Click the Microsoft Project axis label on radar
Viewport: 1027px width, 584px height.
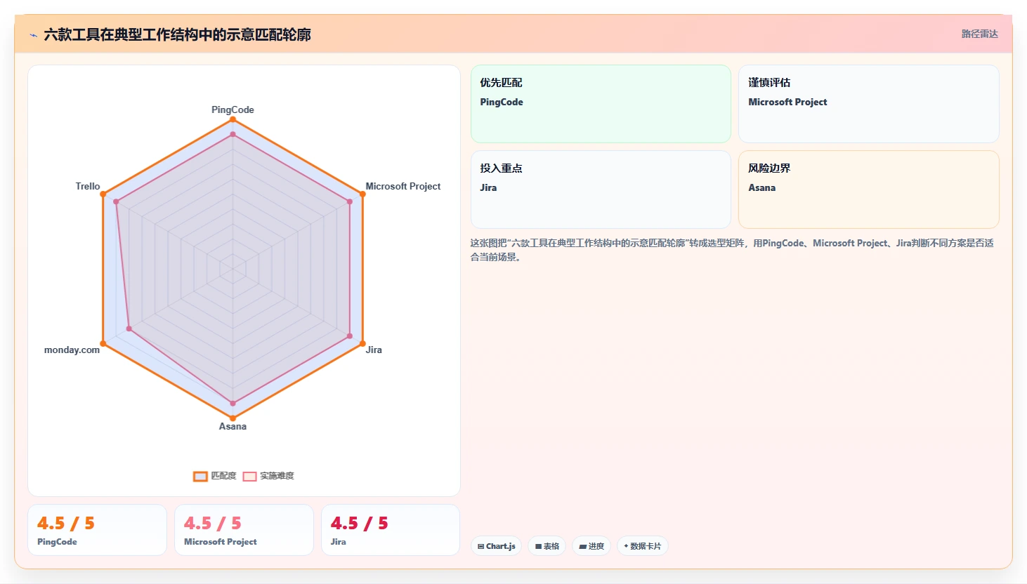point(403,186)
